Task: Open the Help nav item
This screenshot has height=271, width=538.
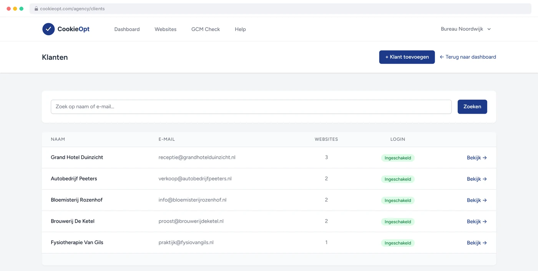Action: [x=240, y=29]
